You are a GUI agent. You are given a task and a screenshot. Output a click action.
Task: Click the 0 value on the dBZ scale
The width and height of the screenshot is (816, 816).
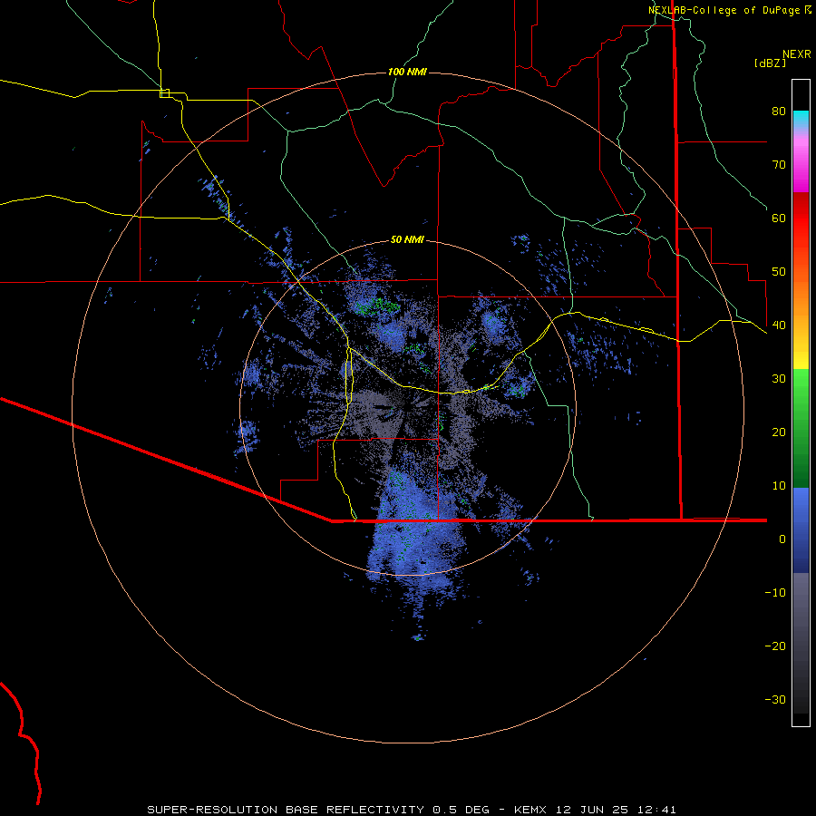[x=782, y=539]
